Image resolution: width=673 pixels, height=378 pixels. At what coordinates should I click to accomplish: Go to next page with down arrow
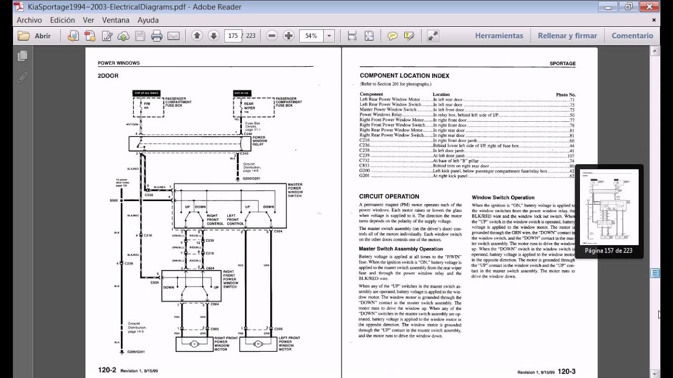click(x=213, y=36)
